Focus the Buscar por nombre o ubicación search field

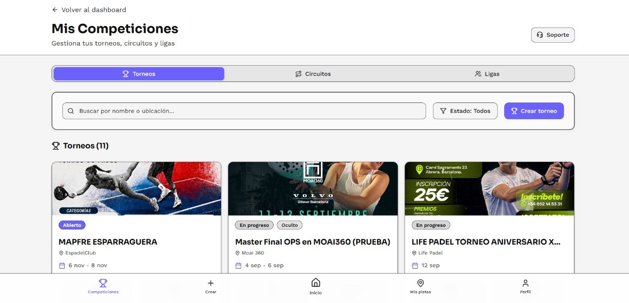coord(244,111)
